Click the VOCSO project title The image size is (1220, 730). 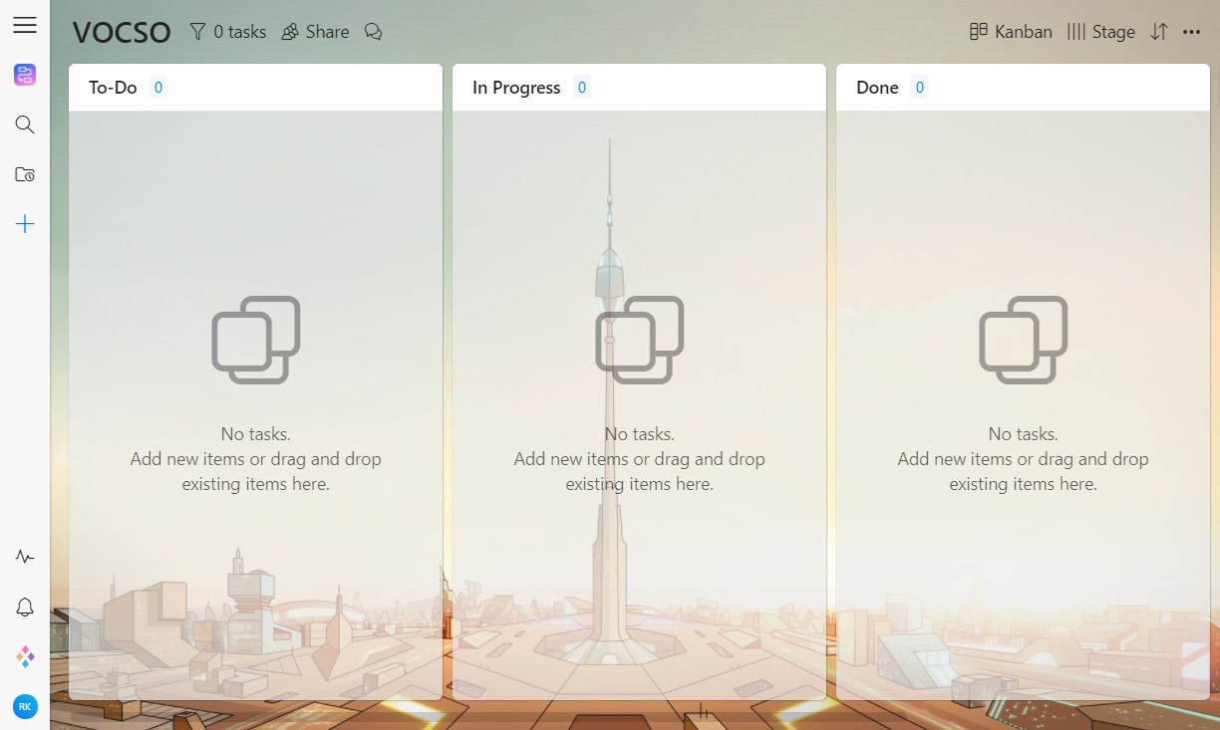point(122,33)
